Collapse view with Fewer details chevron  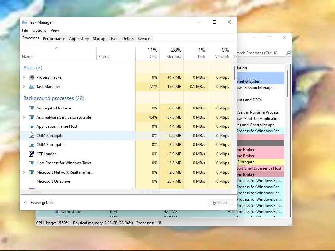[25, 202]
